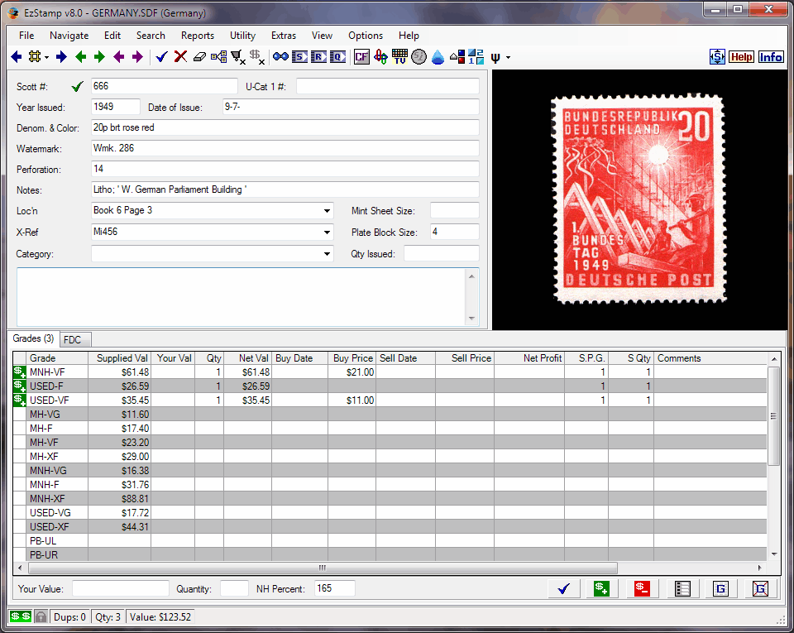This screenshot has height=633, width=794.
Task: Click the watermark droplet toolbar icon
Action: pos(438,56)
